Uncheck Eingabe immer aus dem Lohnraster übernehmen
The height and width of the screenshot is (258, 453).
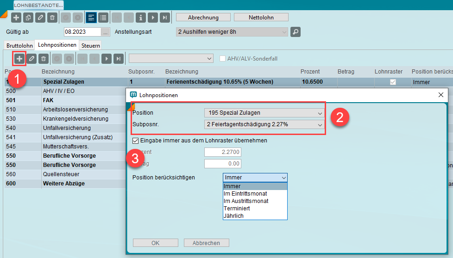(136, 141)
